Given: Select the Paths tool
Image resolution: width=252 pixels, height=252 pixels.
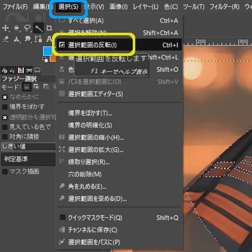Looking at the screenshot, I should 38,39.
